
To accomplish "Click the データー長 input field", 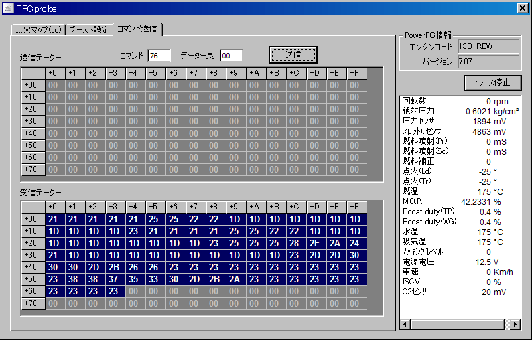I will (x=231, y=56).
